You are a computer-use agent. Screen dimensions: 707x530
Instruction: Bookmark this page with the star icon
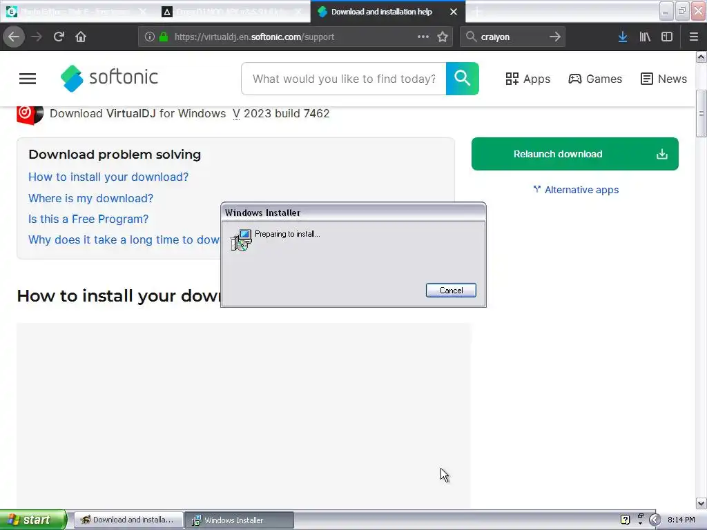pyautogui.click(x=443, y=37)
